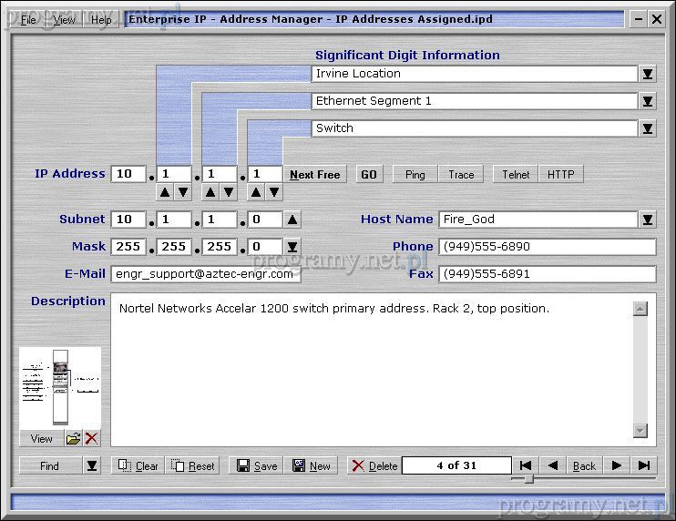Screen dimensions: 676x521
Task: Expand the Irvine Location dropdown
Action: click(x=647, y=75)
